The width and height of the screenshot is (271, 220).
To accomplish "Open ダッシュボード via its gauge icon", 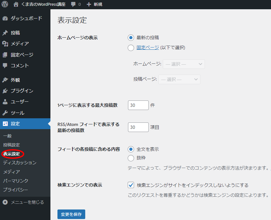I will click(x=5, y=18).
